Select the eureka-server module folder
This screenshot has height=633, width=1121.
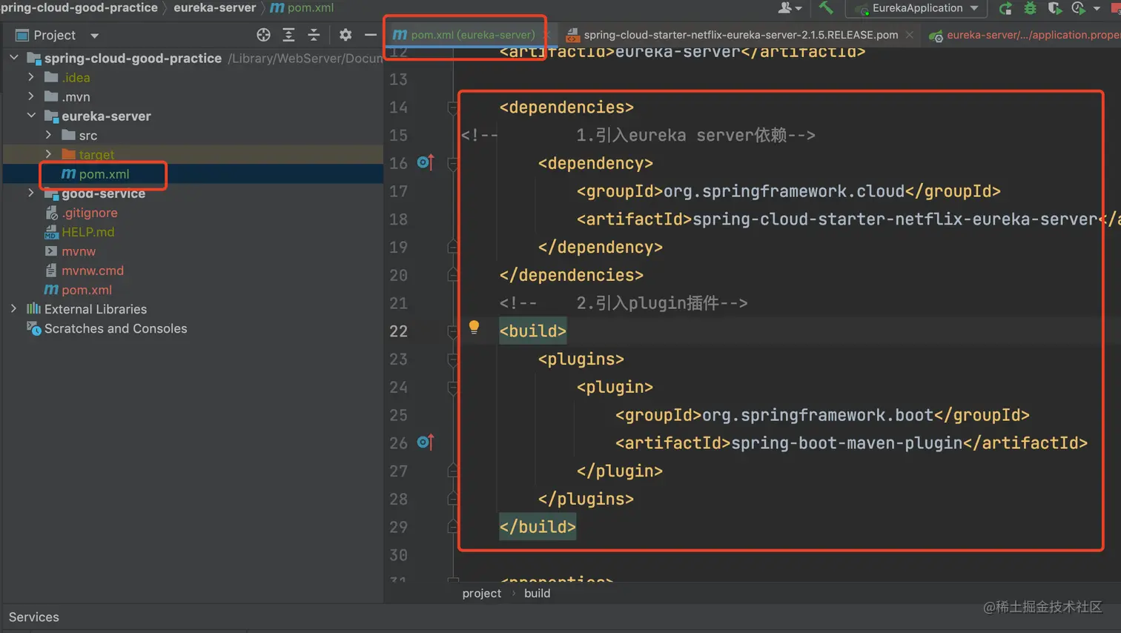click(x=106, y=116)
